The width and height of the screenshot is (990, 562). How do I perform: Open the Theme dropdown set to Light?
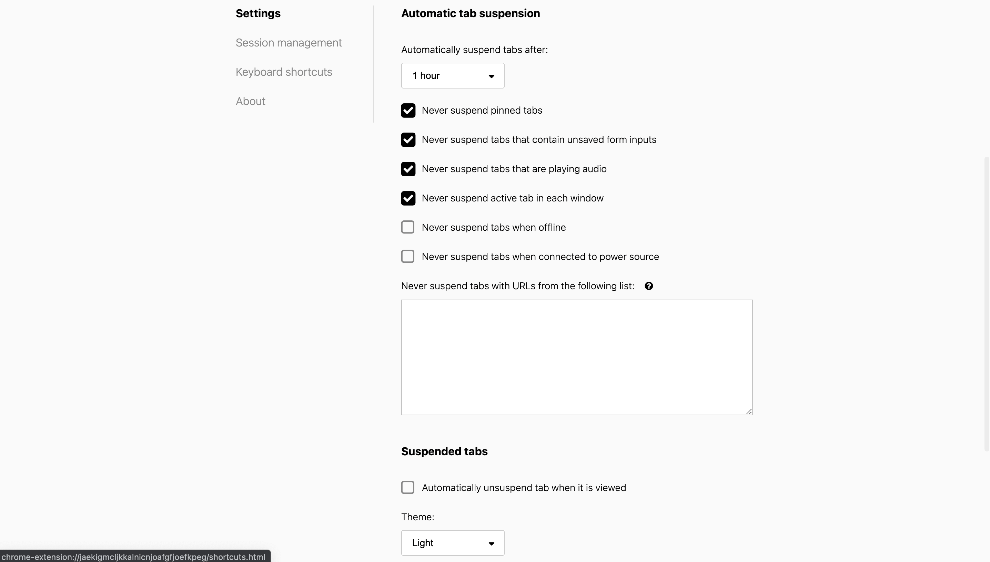point(452,543)
